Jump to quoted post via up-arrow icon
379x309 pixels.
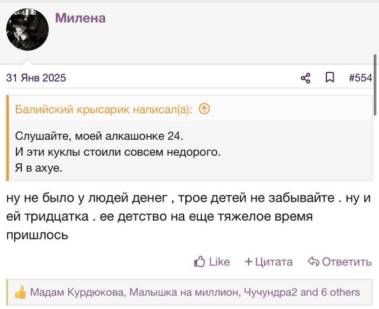(204, 109)
